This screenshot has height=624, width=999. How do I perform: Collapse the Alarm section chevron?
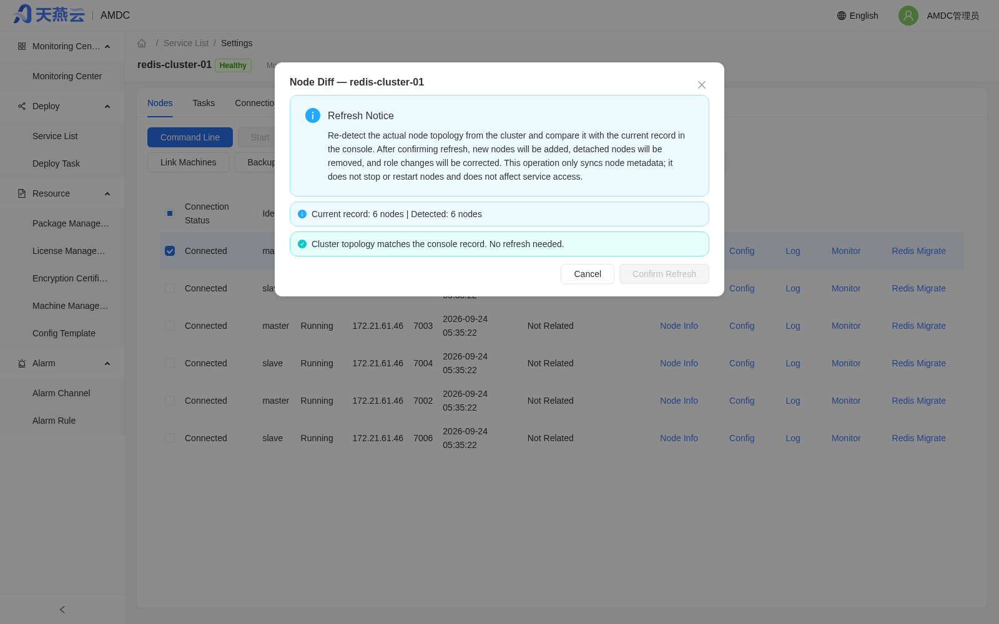pyautogui.click(x=107, y=364)
